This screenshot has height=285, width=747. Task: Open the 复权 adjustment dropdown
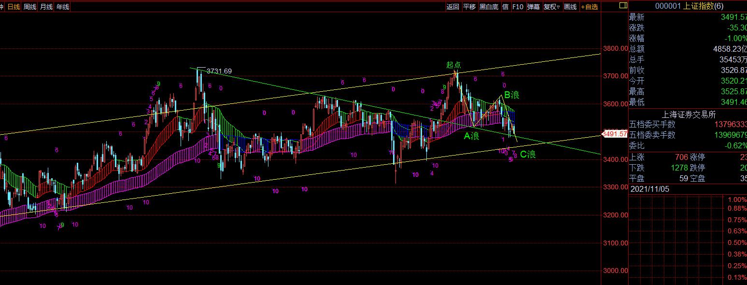pos(551,7)
